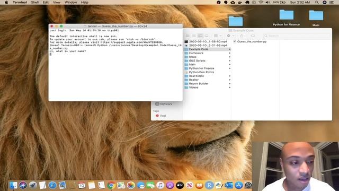Launch Google Chrome from the Dock
Screen dimensions: 339x191
111,185
